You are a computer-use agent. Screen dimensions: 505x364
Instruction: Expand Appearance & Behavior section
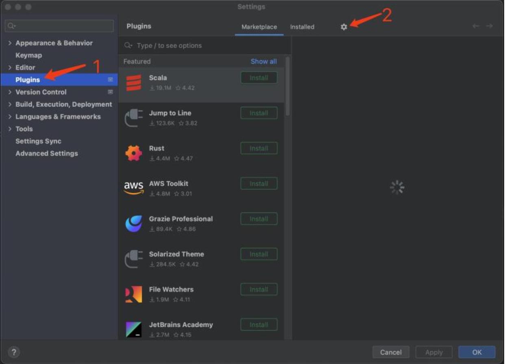click(10, 43)
